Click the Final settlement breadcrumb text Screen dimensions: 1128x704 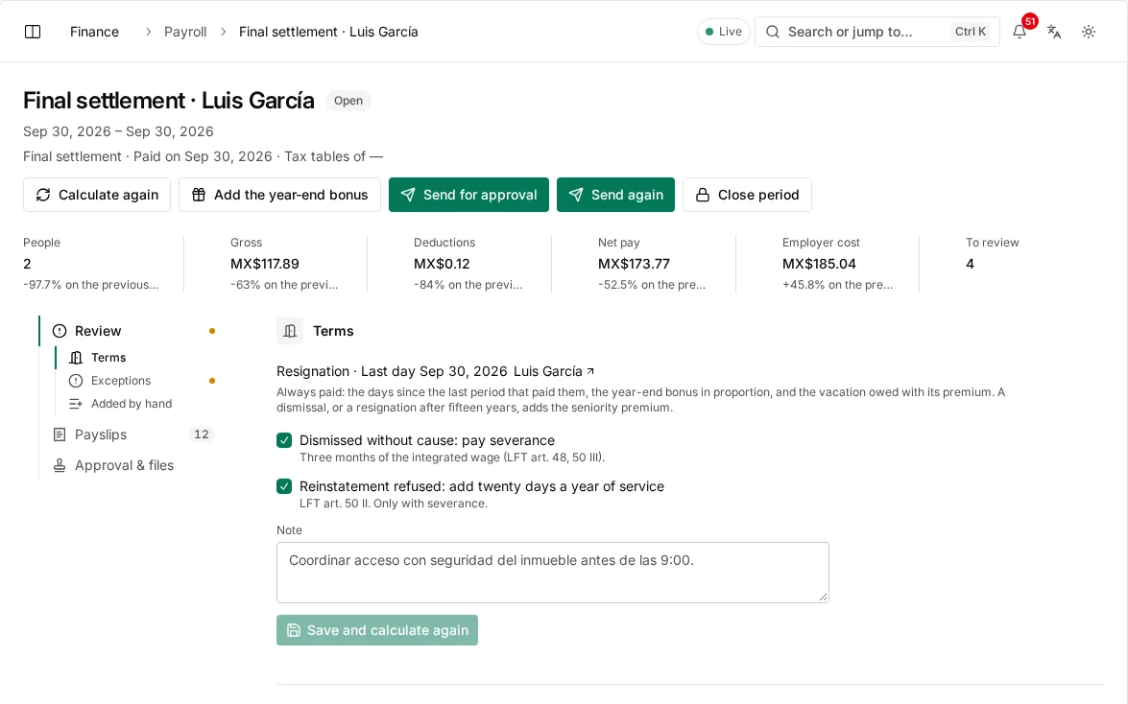[x=328, y=32]
